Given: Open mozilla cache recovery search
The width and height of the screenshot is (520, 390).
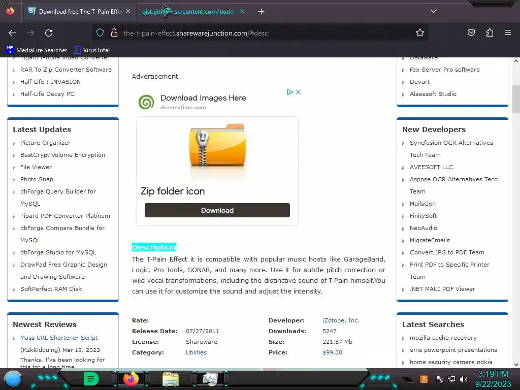Looking at the screenshot, I should pyautogui.click(x=443, y=338).
